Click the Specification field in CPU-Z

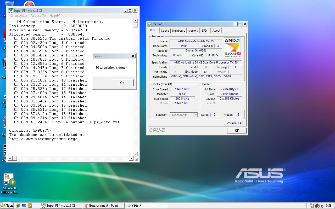coord(206,62)
